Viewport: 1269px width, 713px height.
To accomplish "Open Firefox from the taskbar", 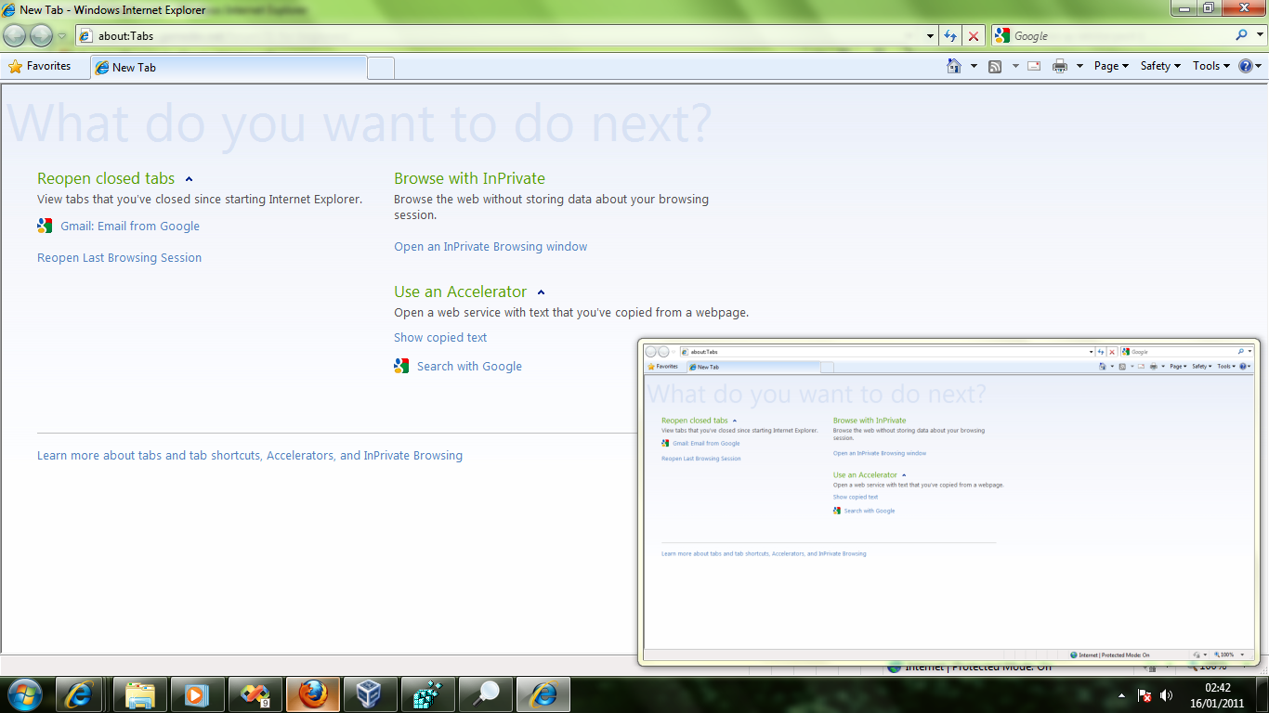I will point(313,694).
